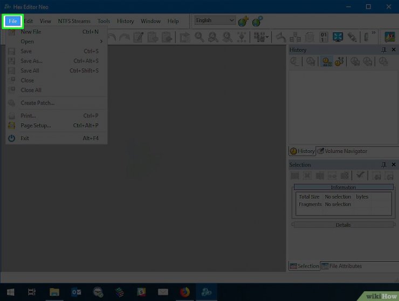Click the folder-with-arrow export toolbar icon
Image resolution: width=399 pixels, height=301 pixels.
(185, 37)
